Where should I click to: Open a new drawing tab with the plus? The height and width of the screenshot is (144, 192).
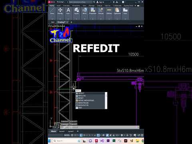click(x=71, y=22)
